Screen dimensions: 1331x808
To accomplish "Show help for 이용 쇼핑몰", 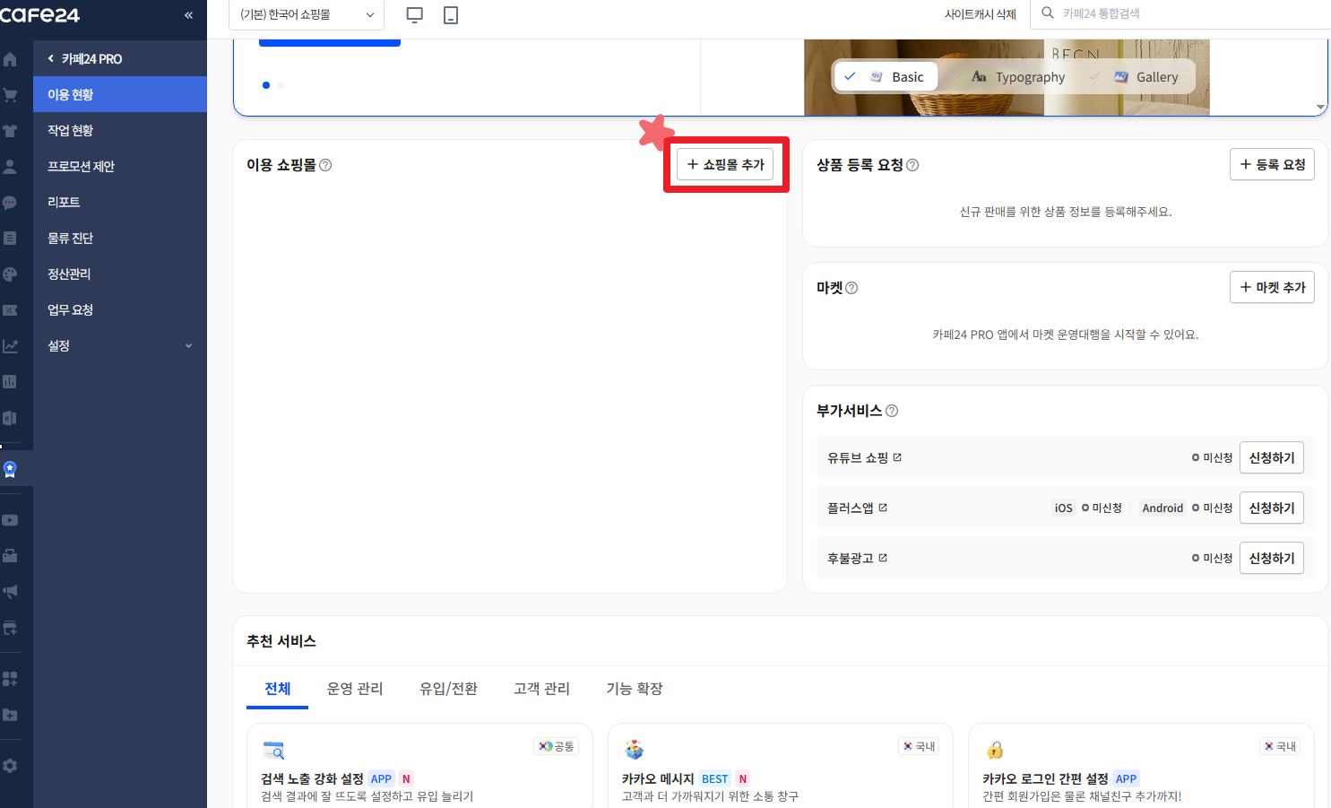I will [x=325, y=165].
